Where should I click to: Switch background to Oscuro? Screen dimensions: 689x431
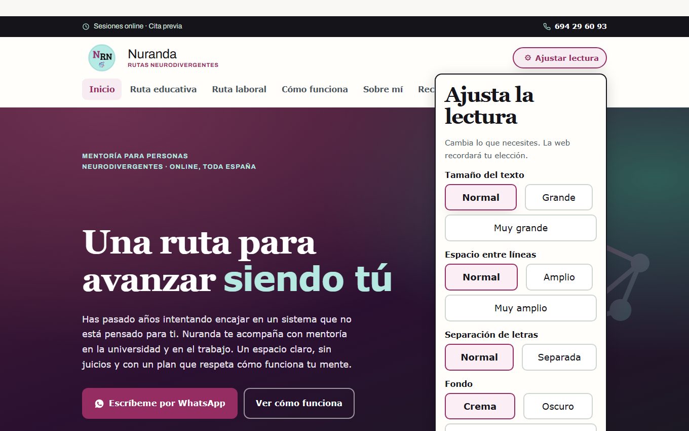558,406
